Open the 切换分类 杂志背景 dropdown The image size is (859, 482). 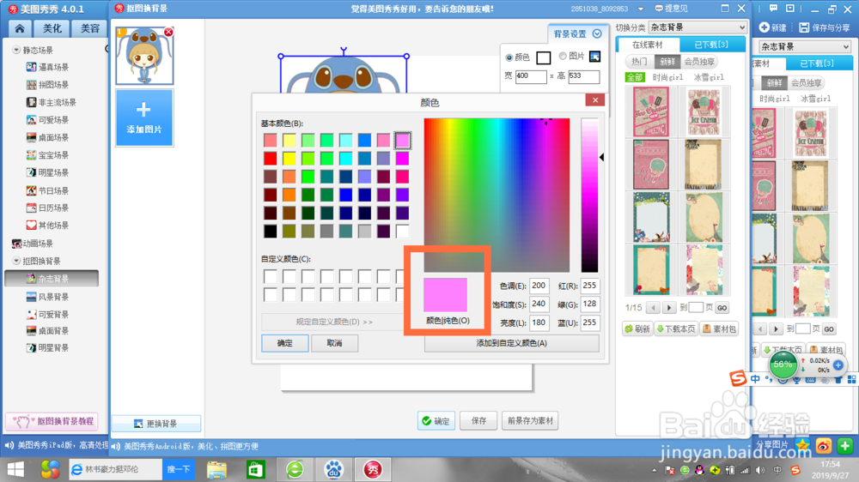(x=698, y=27)
